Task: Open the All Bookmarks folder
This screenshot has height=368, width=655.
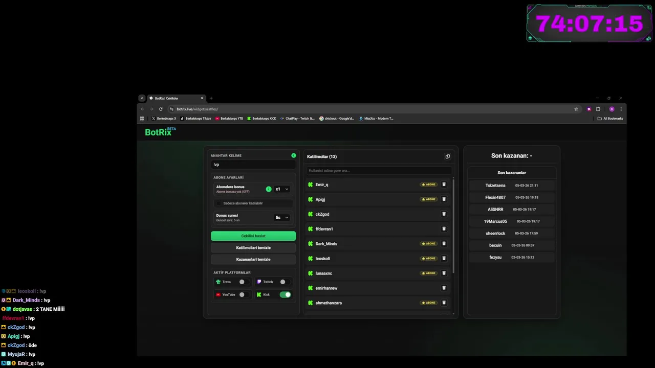Action: pos(610,118)
